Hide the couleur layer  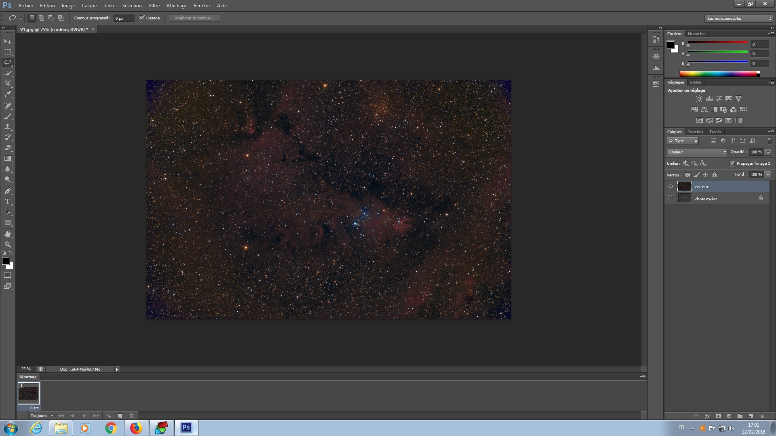tap(671, 186)
